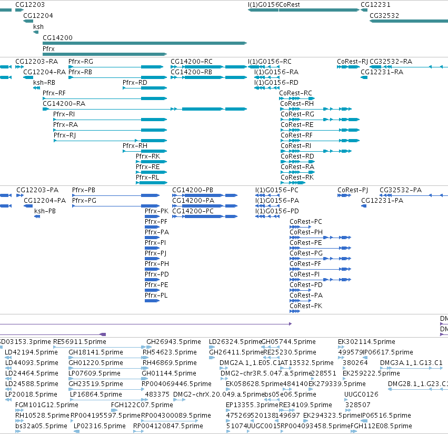Open protein label CoRest-PC
The width and height of the screenshot is (448, 434).
click(306, 222)
